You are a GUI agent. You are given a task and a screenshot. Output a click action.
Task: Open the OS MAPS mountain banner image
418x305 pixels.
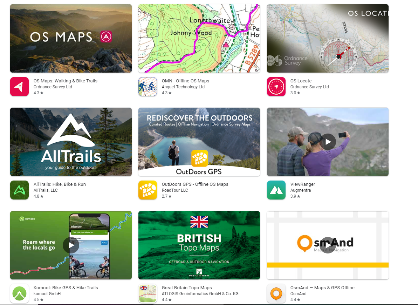[x=71, y=39]
